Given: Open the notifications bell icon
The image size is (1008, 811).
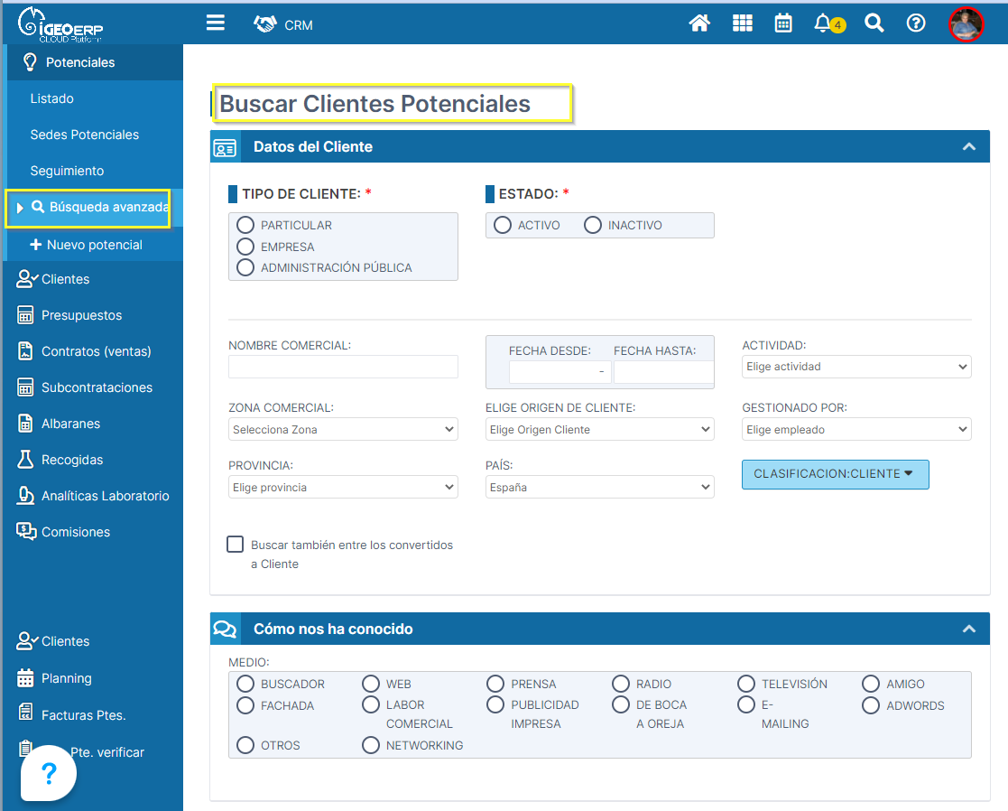Looking at the screenshot, I should click(x=823, y=23).
